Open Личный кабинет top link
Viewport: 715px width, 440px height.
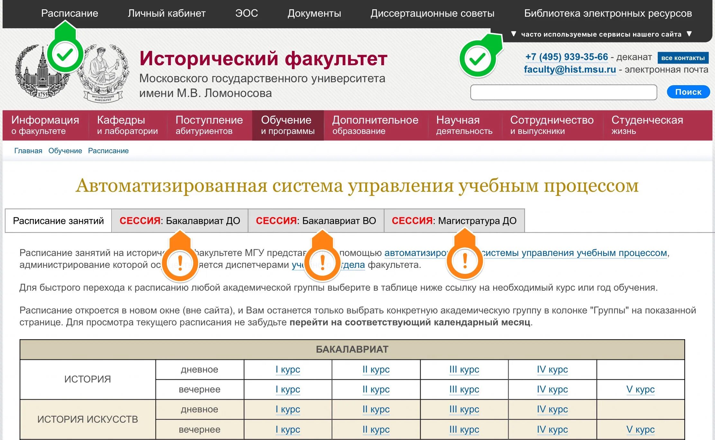[167, 13]
